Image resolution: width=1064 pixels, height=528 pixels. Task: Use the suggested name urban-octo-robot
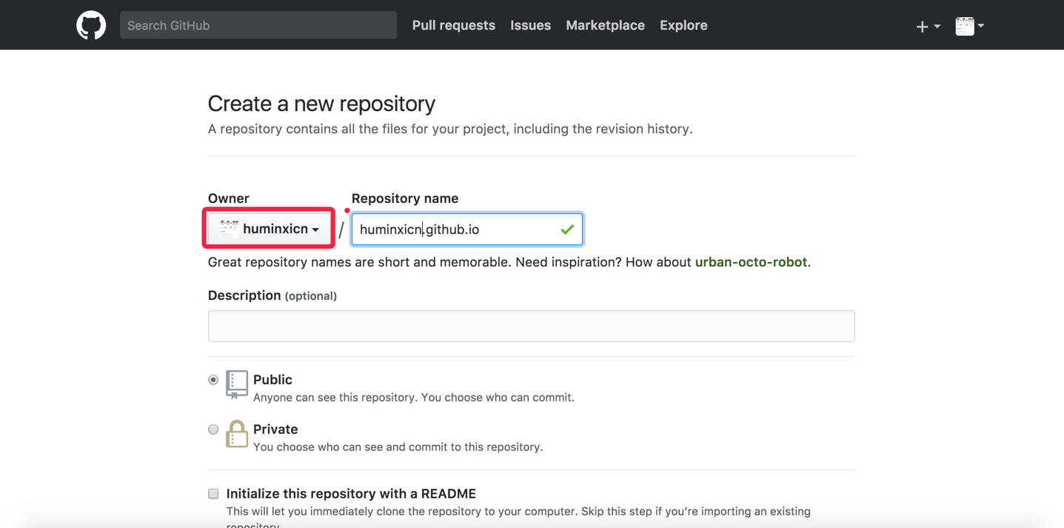751,262
